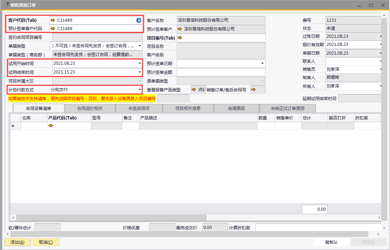Screen dimensions: 390x250
Task: Expand the 单据类型 dropdown list
Action: 140,46
